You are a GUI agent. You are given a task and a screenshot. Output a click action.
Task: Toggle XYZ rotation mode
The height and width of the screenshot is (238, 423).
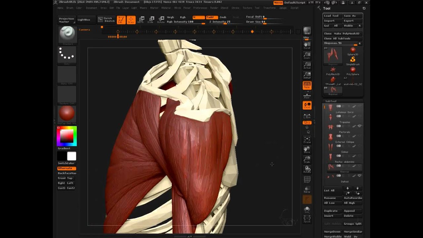click(307, 123)
